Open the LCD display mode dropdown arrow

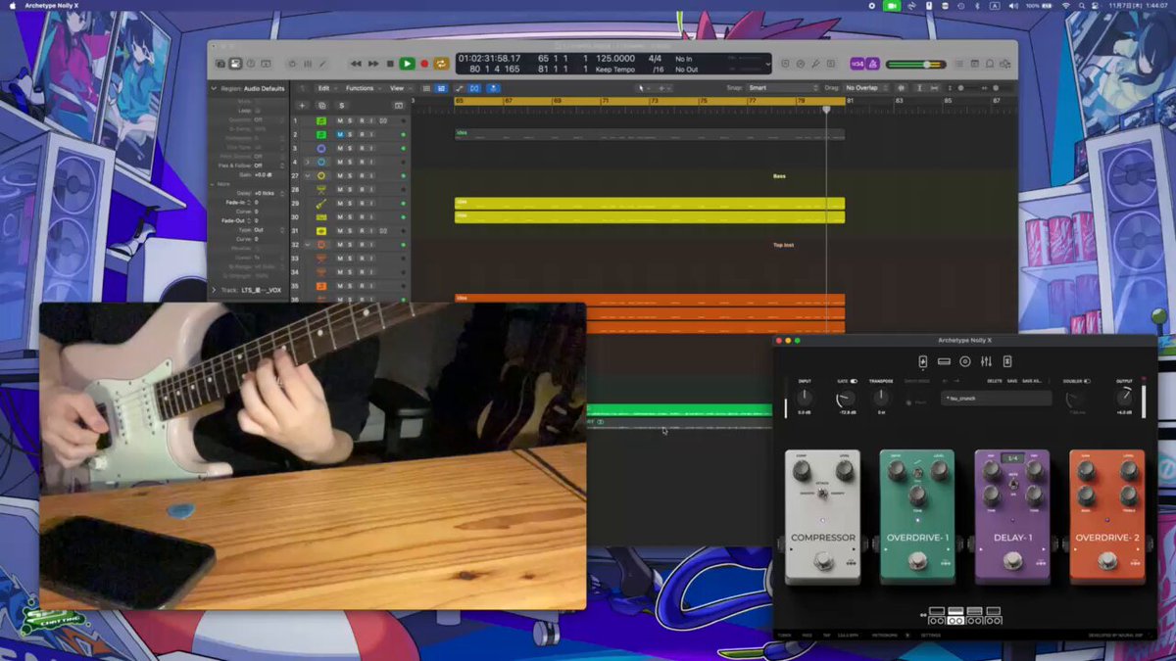pos(767,64)
